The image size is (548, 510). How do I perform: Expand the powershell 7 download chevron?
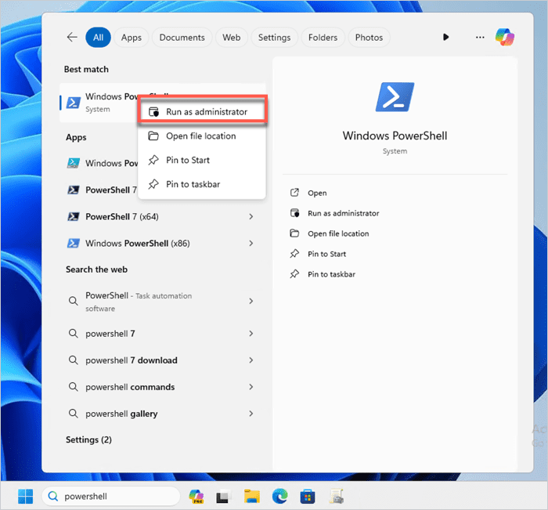[251, 360]
